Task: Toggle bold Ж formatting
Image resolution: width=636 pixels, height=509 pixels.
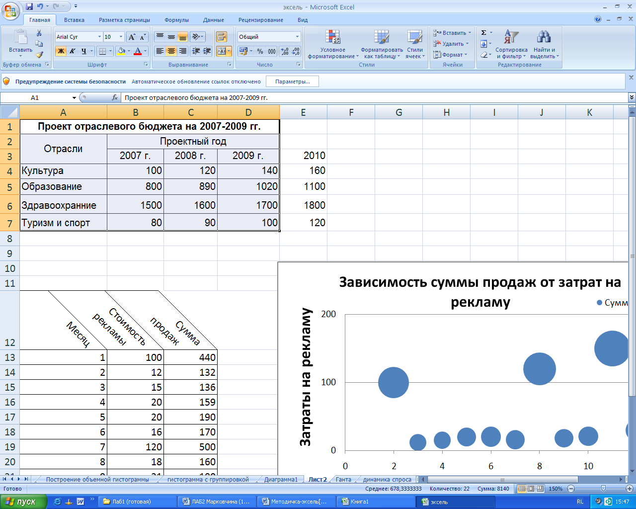Action: coord(61,51)
